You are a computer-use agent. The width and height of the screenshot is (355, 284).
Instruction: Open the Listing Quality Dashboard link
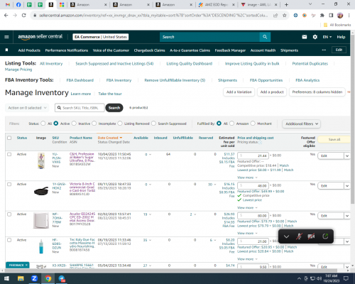tap(190, 63)
